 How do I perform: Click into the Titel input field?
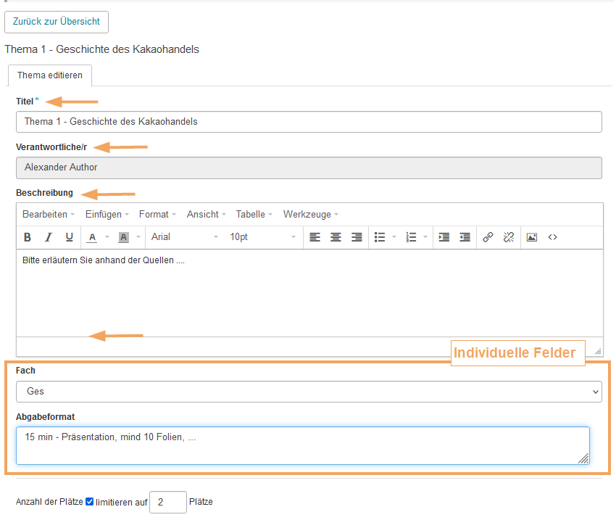[x=309, y=122]
